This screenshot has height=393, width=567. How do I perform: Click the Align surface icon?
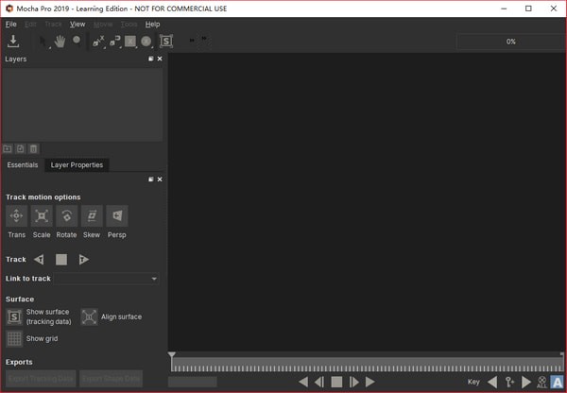tap(89, 316)
